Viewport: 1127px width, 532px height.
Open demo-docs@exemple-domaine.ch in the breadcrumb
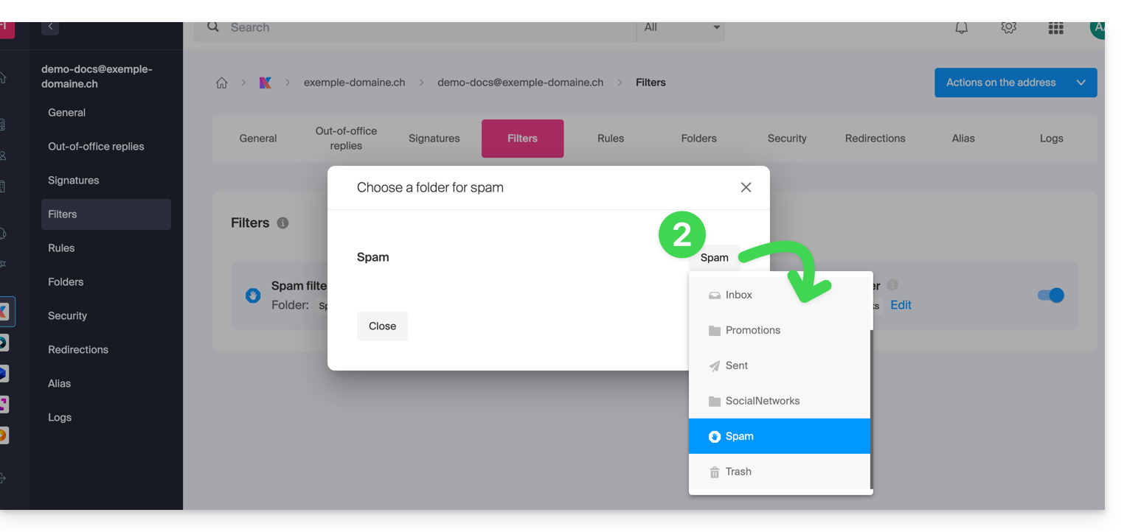[520, 83]
